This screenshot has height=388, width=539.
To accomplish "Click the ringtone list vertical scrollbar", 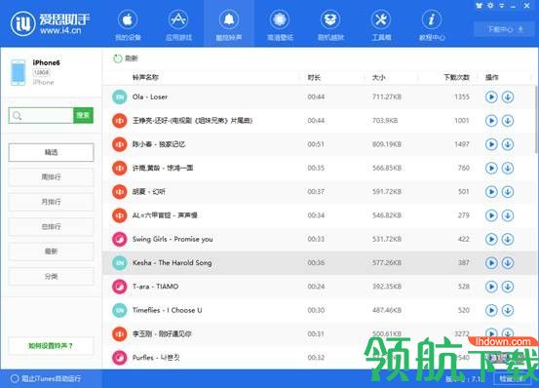I will [536, 119].
